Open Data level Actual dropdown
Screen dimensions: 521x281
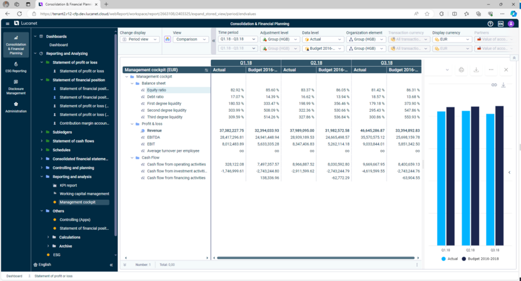[323, 39]
